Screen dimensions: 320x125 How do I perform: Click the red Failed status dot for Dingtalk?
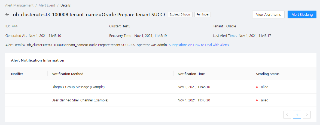(257, 87)
